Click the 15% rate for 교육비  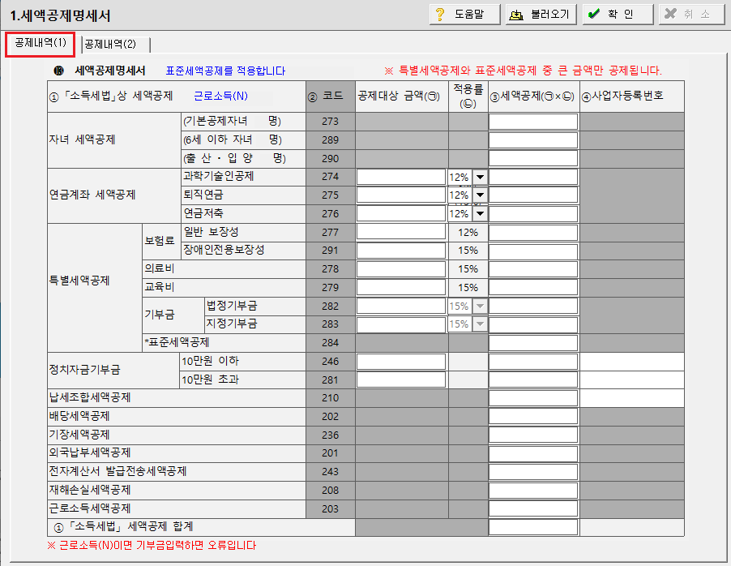coord(468,287)
